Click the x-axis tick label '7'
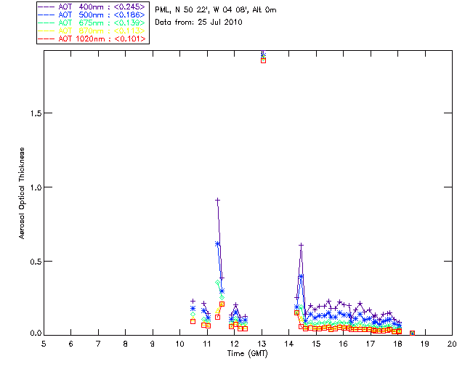The width and height of the screenshot is (465, 372). pyautogui.click(x=98, y=344)
